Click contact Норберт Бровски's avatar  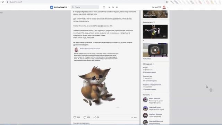(145, 115)
